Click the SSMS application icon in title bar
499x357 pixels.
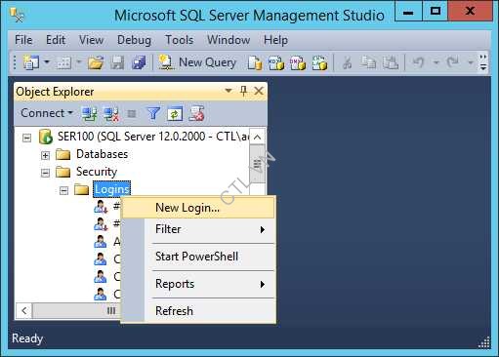17,15
